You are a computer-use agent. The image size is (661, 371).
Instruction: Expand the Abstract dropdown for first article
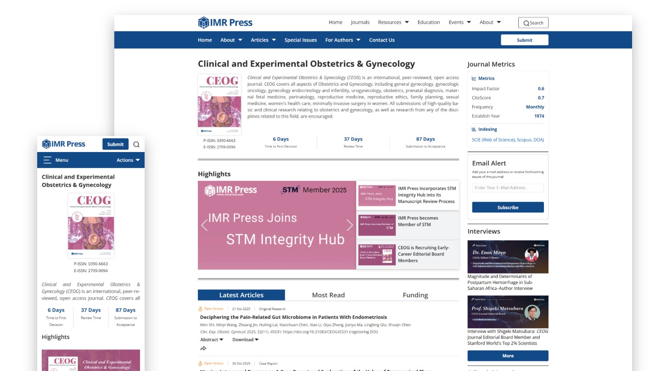(x=212, y=339)
